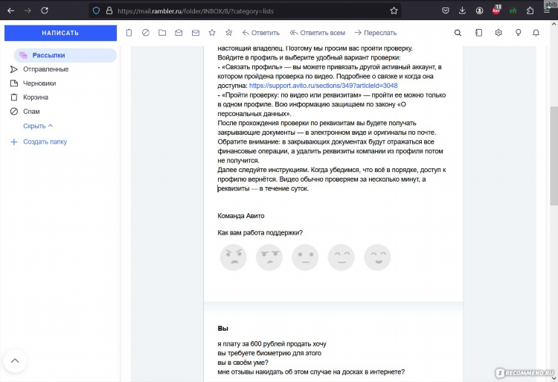Click the red extension icon with badge 13
The image size is (558, 382).
click(496, 10)
